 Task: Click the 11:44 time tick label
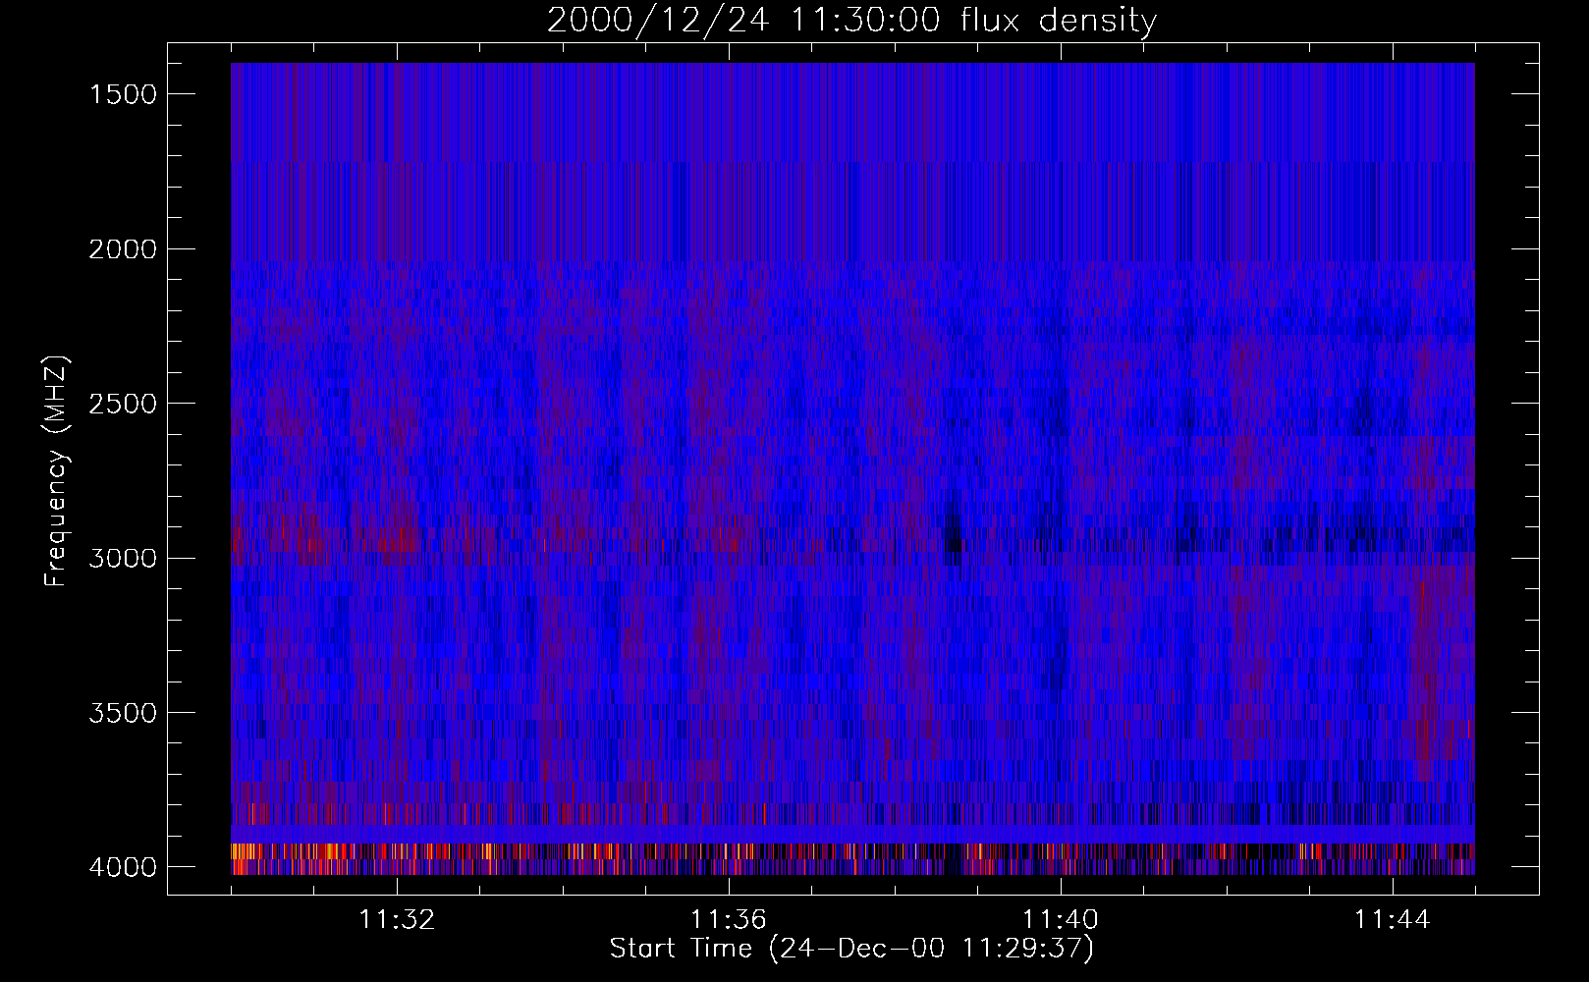tap(1393, 920)
